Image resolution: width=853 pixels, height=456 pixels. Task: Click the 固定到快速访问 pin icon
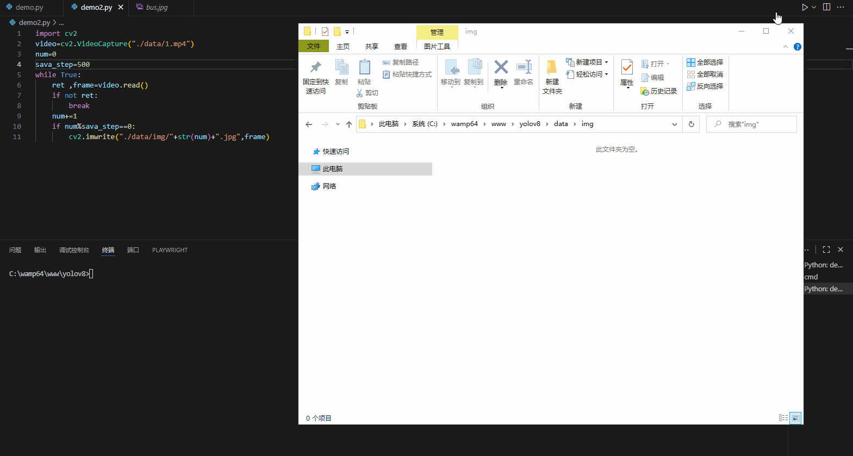(x=315, y=67)
